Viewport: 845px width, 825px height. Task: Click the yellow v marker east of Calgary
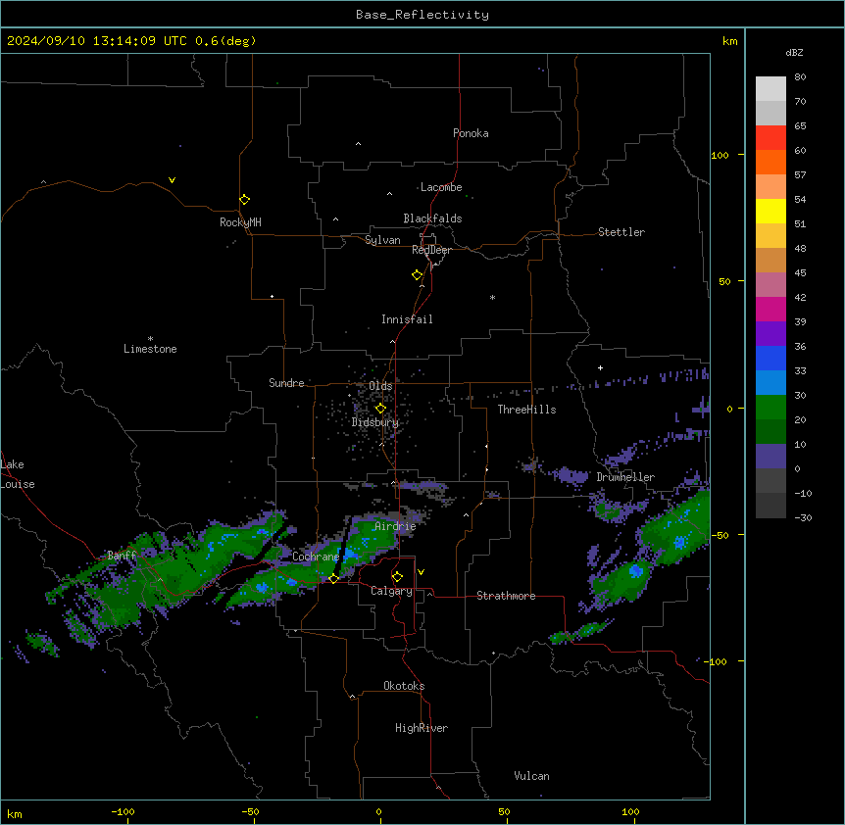click(x=421, y=572)
